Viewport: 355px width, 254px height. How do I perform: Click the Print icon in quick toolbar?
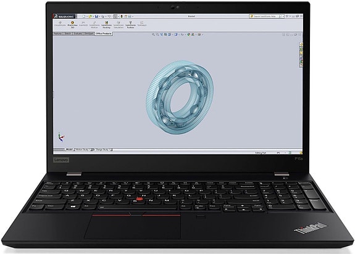pyautogui.click(x=102, y=16)
